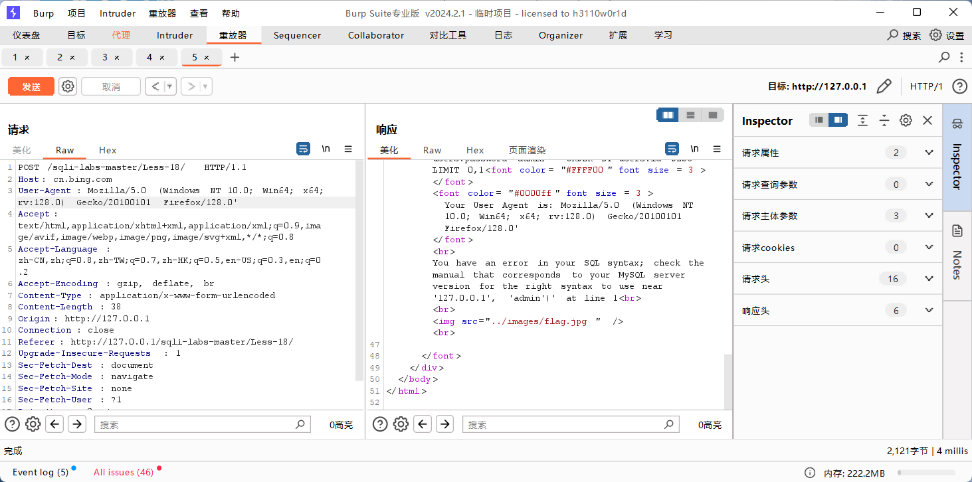Open history dropdown next to back arrow
This screenshot has height=482, width=972.
[x=170, y=86]
